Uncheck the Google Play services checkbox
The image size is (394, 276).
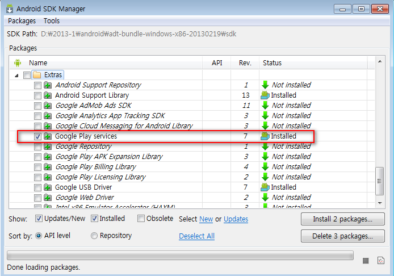pos(37,136)
